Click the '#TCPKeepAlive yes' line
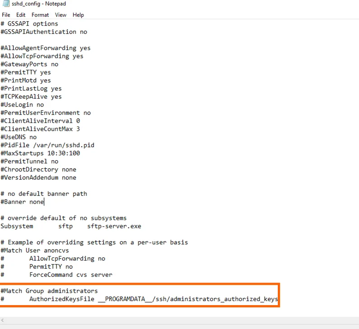The image size is (359, 329). tap(31, 97)
